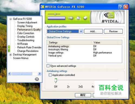The image size is (135, 104).
Task: Set antialiasing slider to 2xQ mark
Action: coord(81,87)
